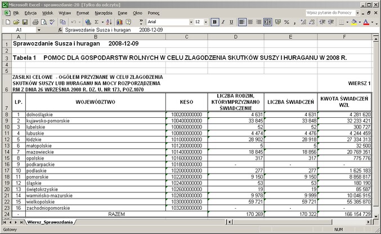The width and height of the screenshot is (381, 234).
Task: Open the Narzędzia menu
Action: coord(103,12)
